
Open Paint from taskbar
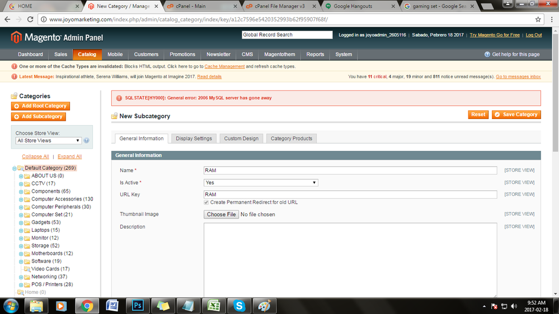pyautogui.click(x=265, y=306)
